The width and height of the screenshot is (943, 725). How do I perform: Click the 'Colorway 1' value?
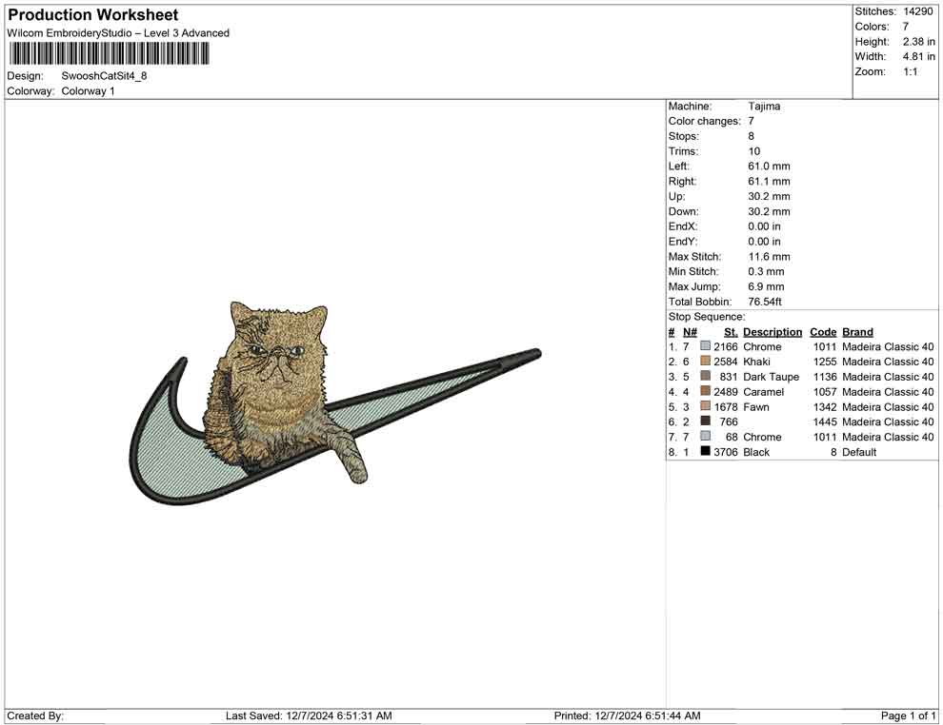click(88, 91)
